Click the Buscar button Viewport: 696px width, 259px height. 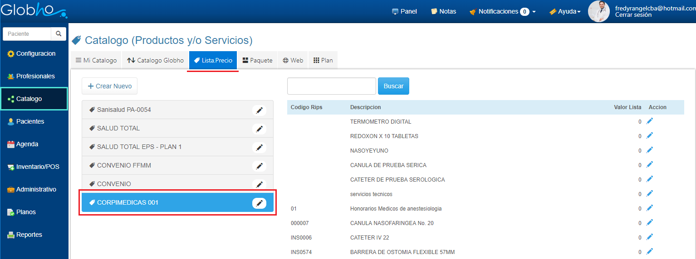point(393,86)
